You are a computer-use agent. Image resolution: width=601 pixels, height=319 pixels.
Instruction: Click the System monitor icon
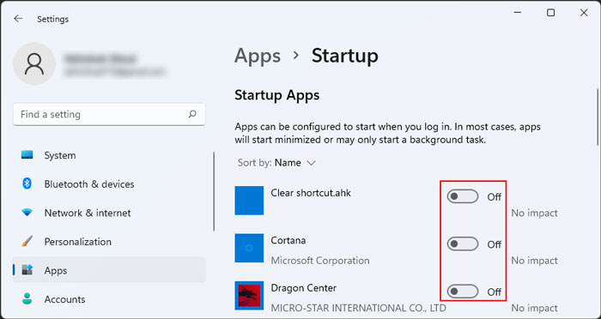[27, 155]
